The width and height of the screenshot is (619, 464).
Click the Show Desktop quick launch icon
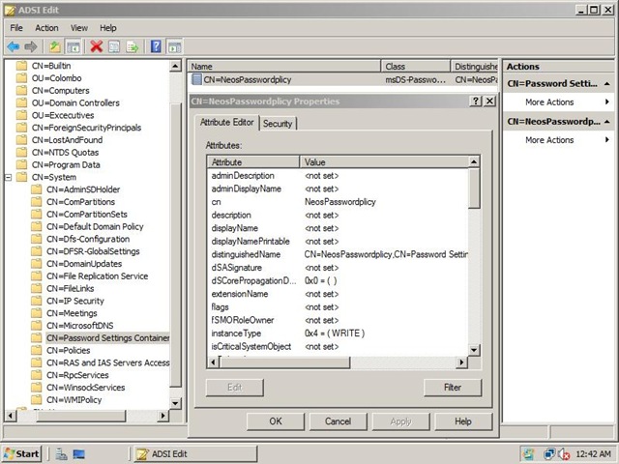tap(79, 454)
